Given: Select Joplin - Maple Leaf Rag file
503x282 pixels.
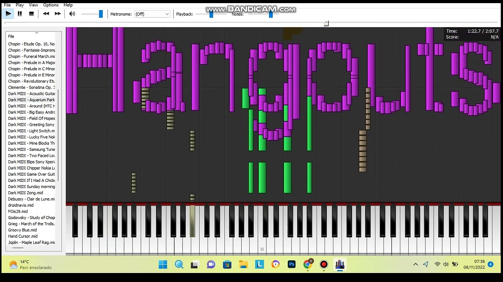Looking at the screenshot, I should [31, 242].
